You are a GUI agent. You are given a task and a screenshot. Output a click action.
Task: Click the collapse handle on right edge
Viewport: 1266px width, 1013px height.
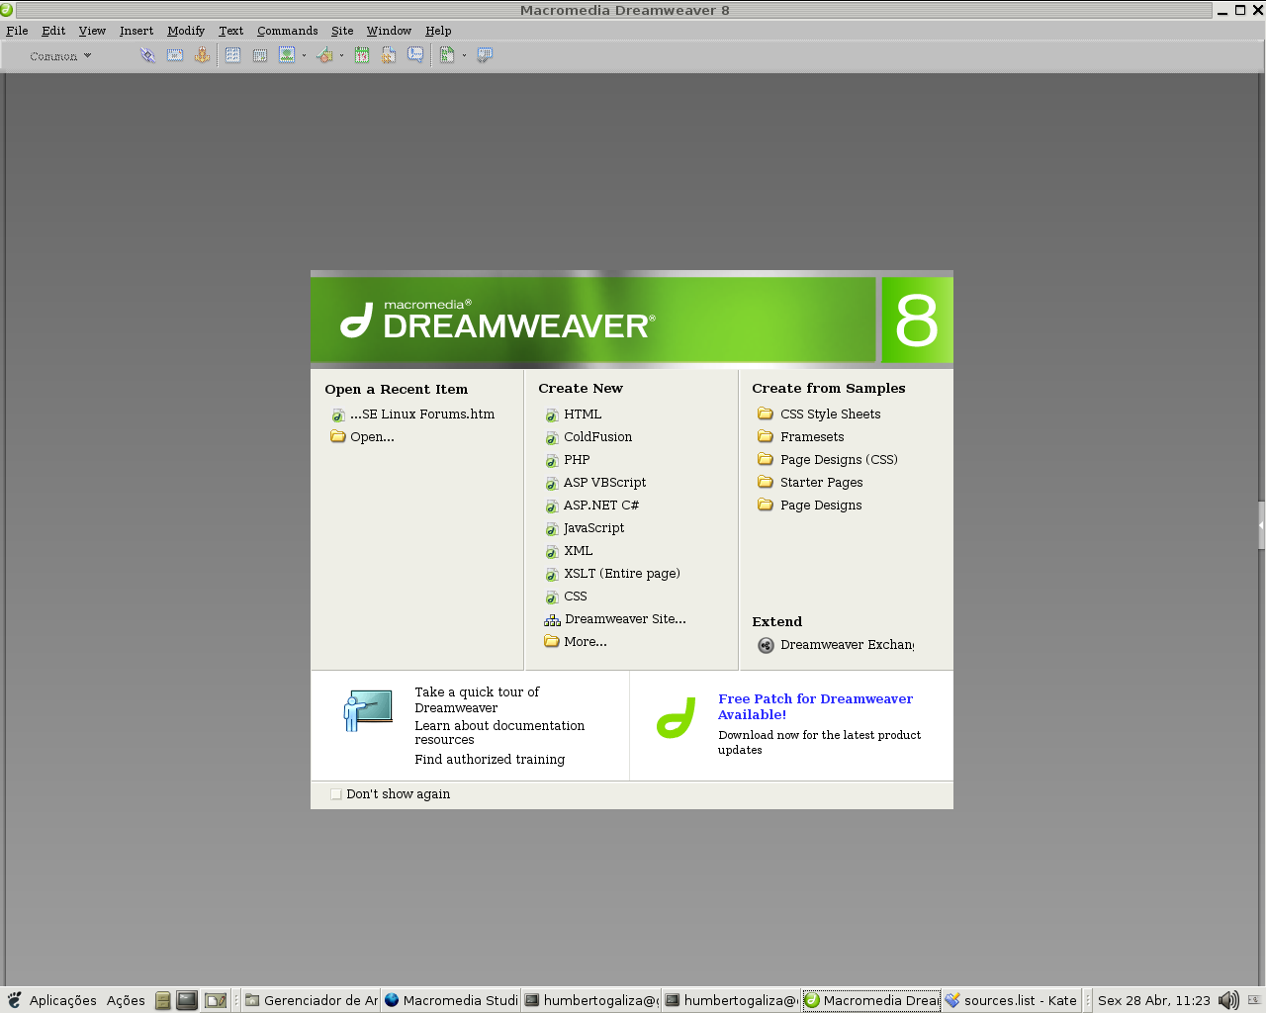point(1261,524)
